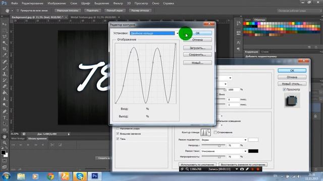Select the Rectangular Marquee tool
Viewport: 323px width, 181px height.
click(x=5, y=31)
